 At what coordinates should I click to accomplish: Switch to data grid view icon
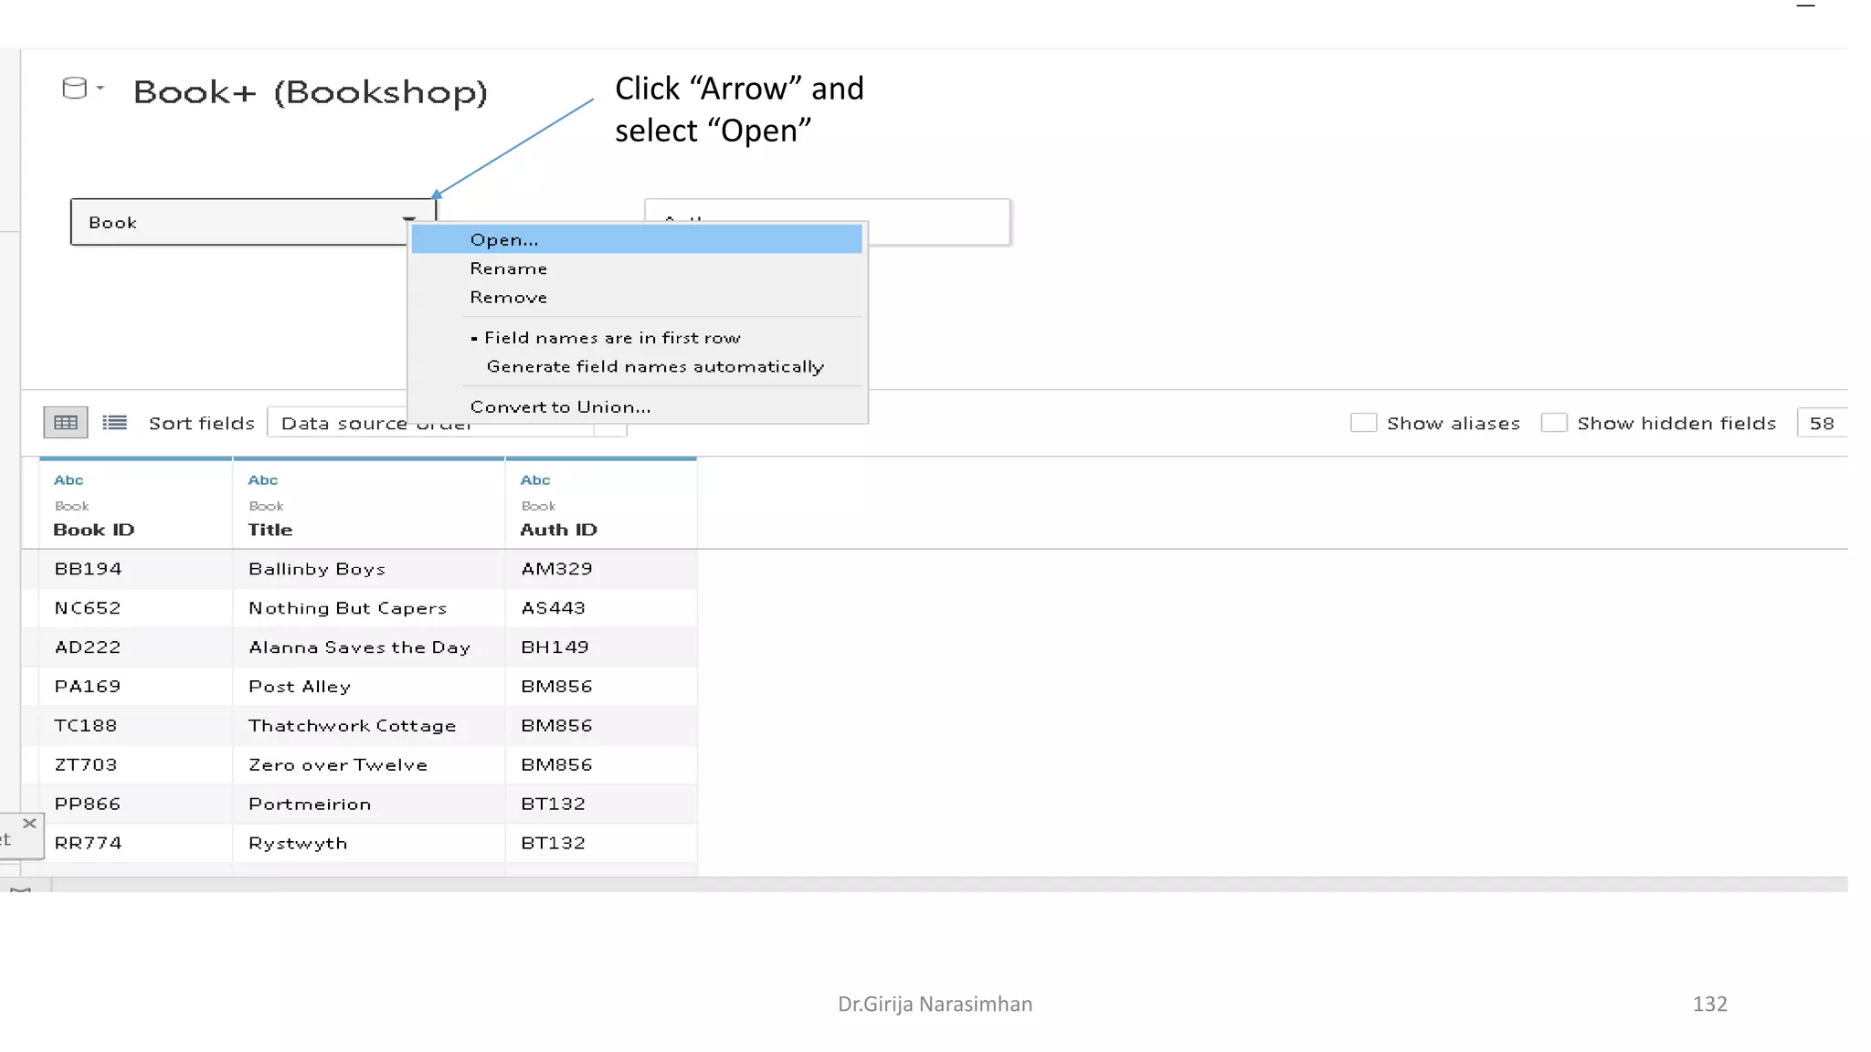(x=66, y=423)
